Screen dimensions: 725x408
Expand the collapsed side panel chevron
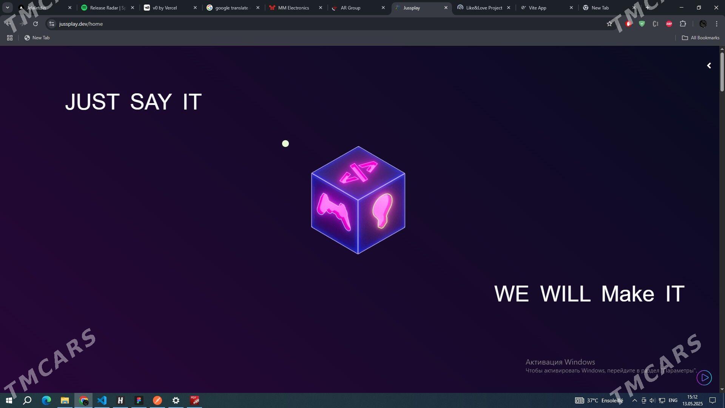709,66
